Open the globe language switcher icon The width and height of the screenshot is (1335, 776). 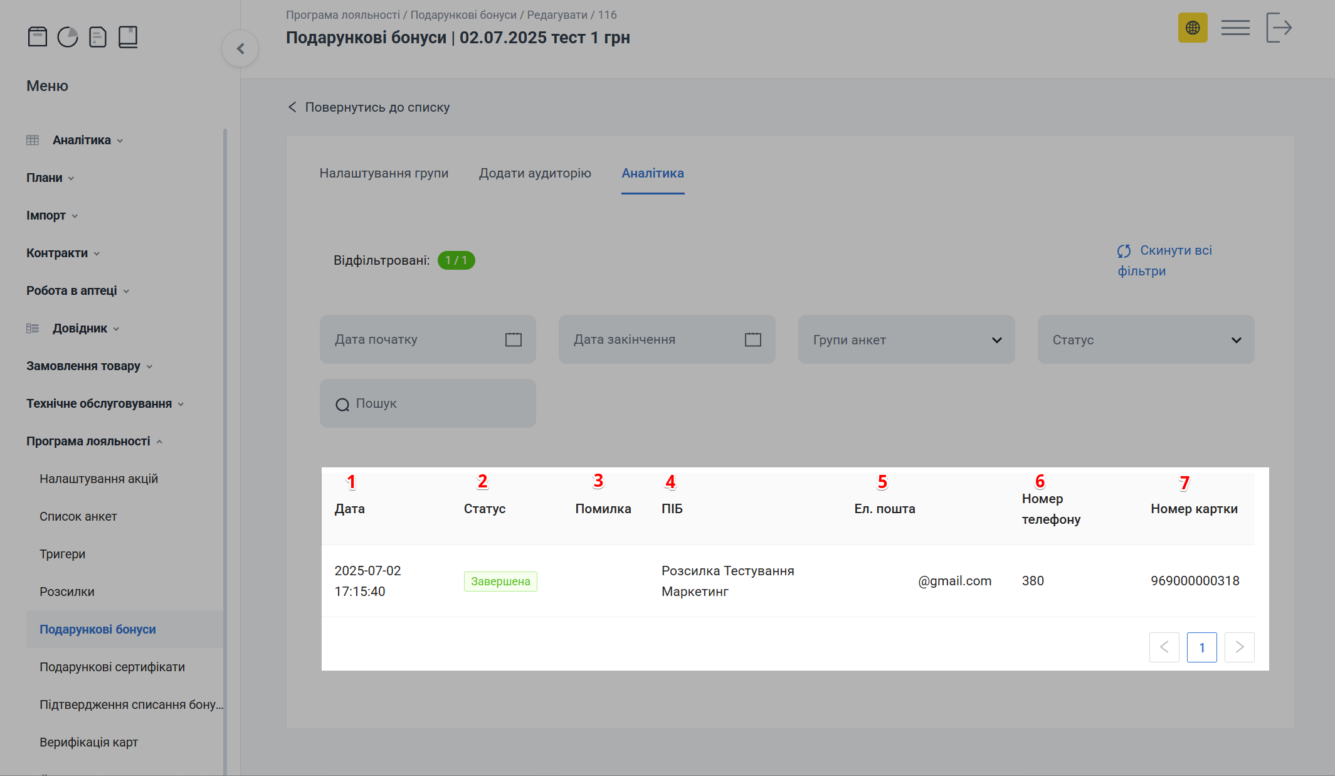(x=1193, y=28)
